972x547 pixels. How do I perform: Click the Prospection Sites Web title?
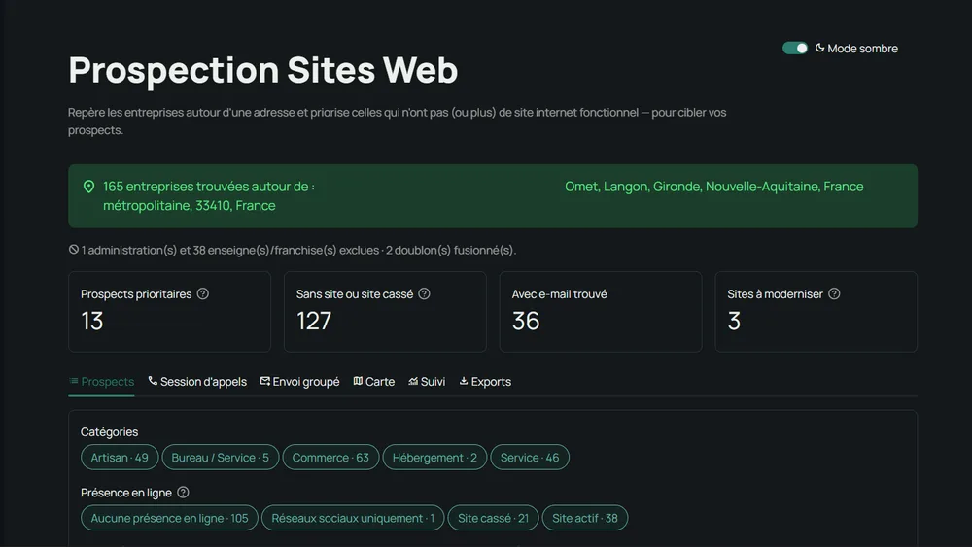click(x=262, y=69)
